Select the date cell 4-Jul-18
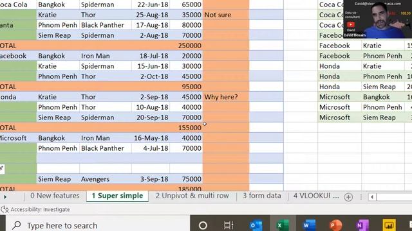The height and width of the screenshot is (231, 412). (151, 148)
